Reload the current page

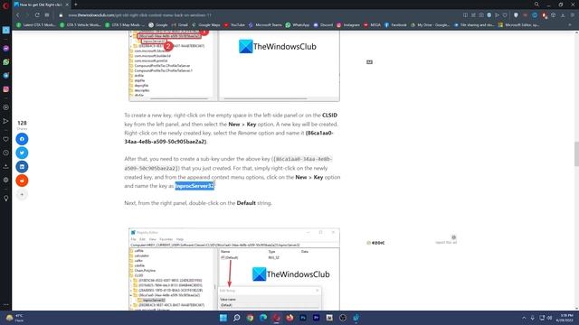point(37,15)
